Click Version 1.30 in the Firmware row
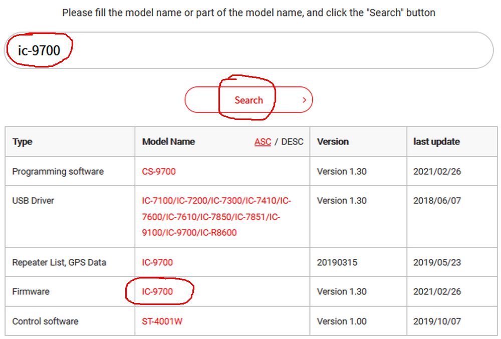Screen dimensions: 501x339 [342, 291]
